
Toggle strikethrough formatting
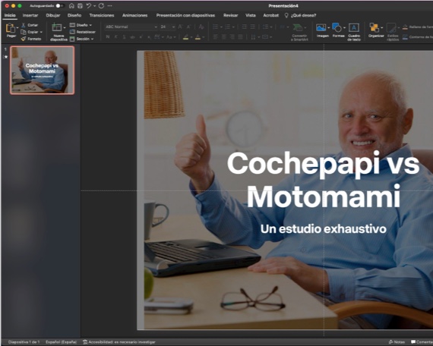pos(132,37)
